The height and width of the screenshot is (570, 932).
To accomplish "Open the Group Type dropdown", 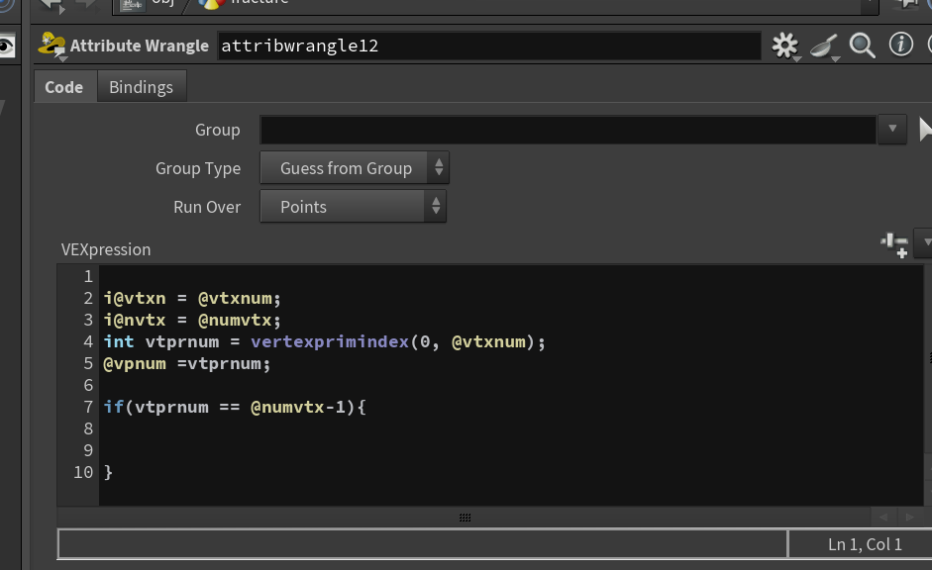I will click(355, 168).
